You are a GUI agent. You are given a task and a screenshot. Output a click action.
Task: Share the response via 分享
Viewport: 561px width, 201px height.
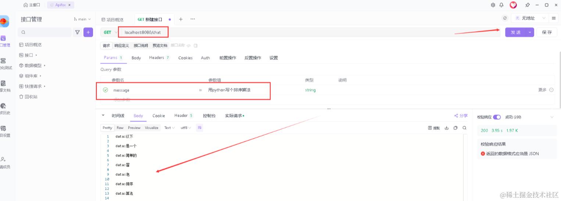461,116
